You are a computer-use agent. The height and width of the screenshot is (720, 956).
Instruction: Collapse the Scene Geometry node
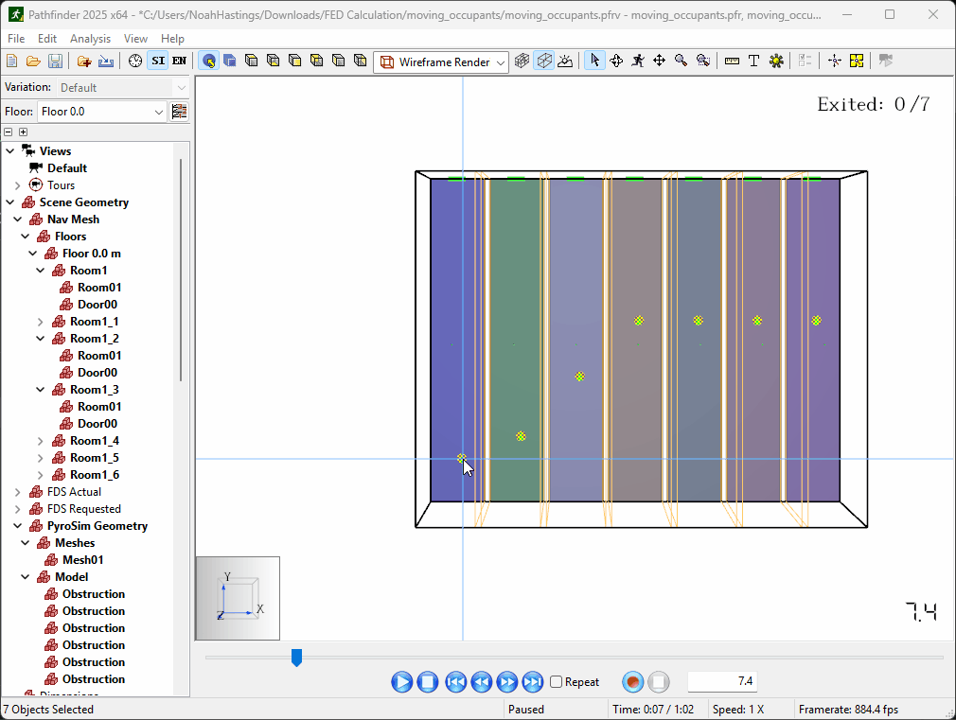(10, 202)
